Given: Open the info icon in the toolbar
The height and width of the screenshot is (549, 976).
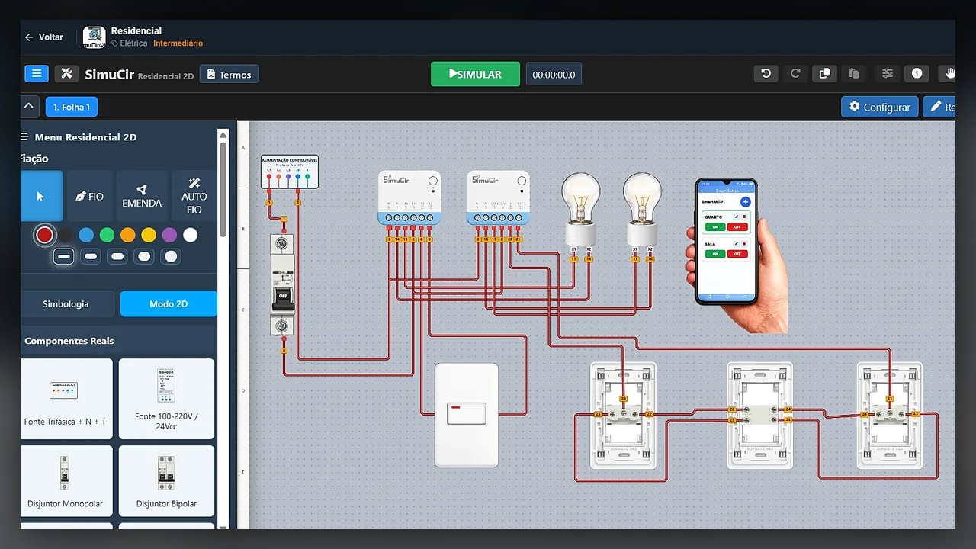Looking at the screenshot, I should click(x=917, y=73).
